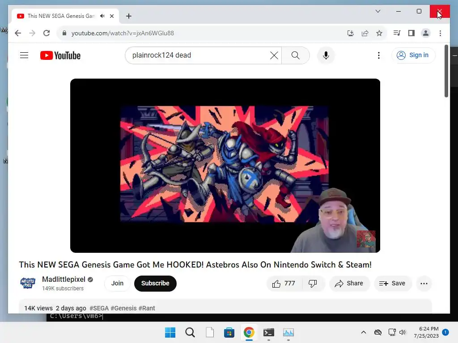Click the cloud sync tray icon
The width and height of the screenshot is (458, 343).
click(x=377, y=332)
